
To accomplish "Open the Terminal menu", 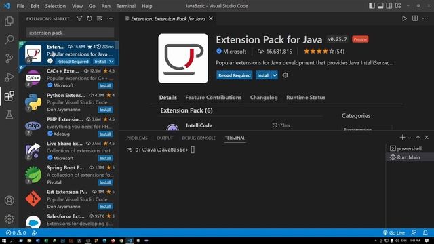I will point(126,6).
